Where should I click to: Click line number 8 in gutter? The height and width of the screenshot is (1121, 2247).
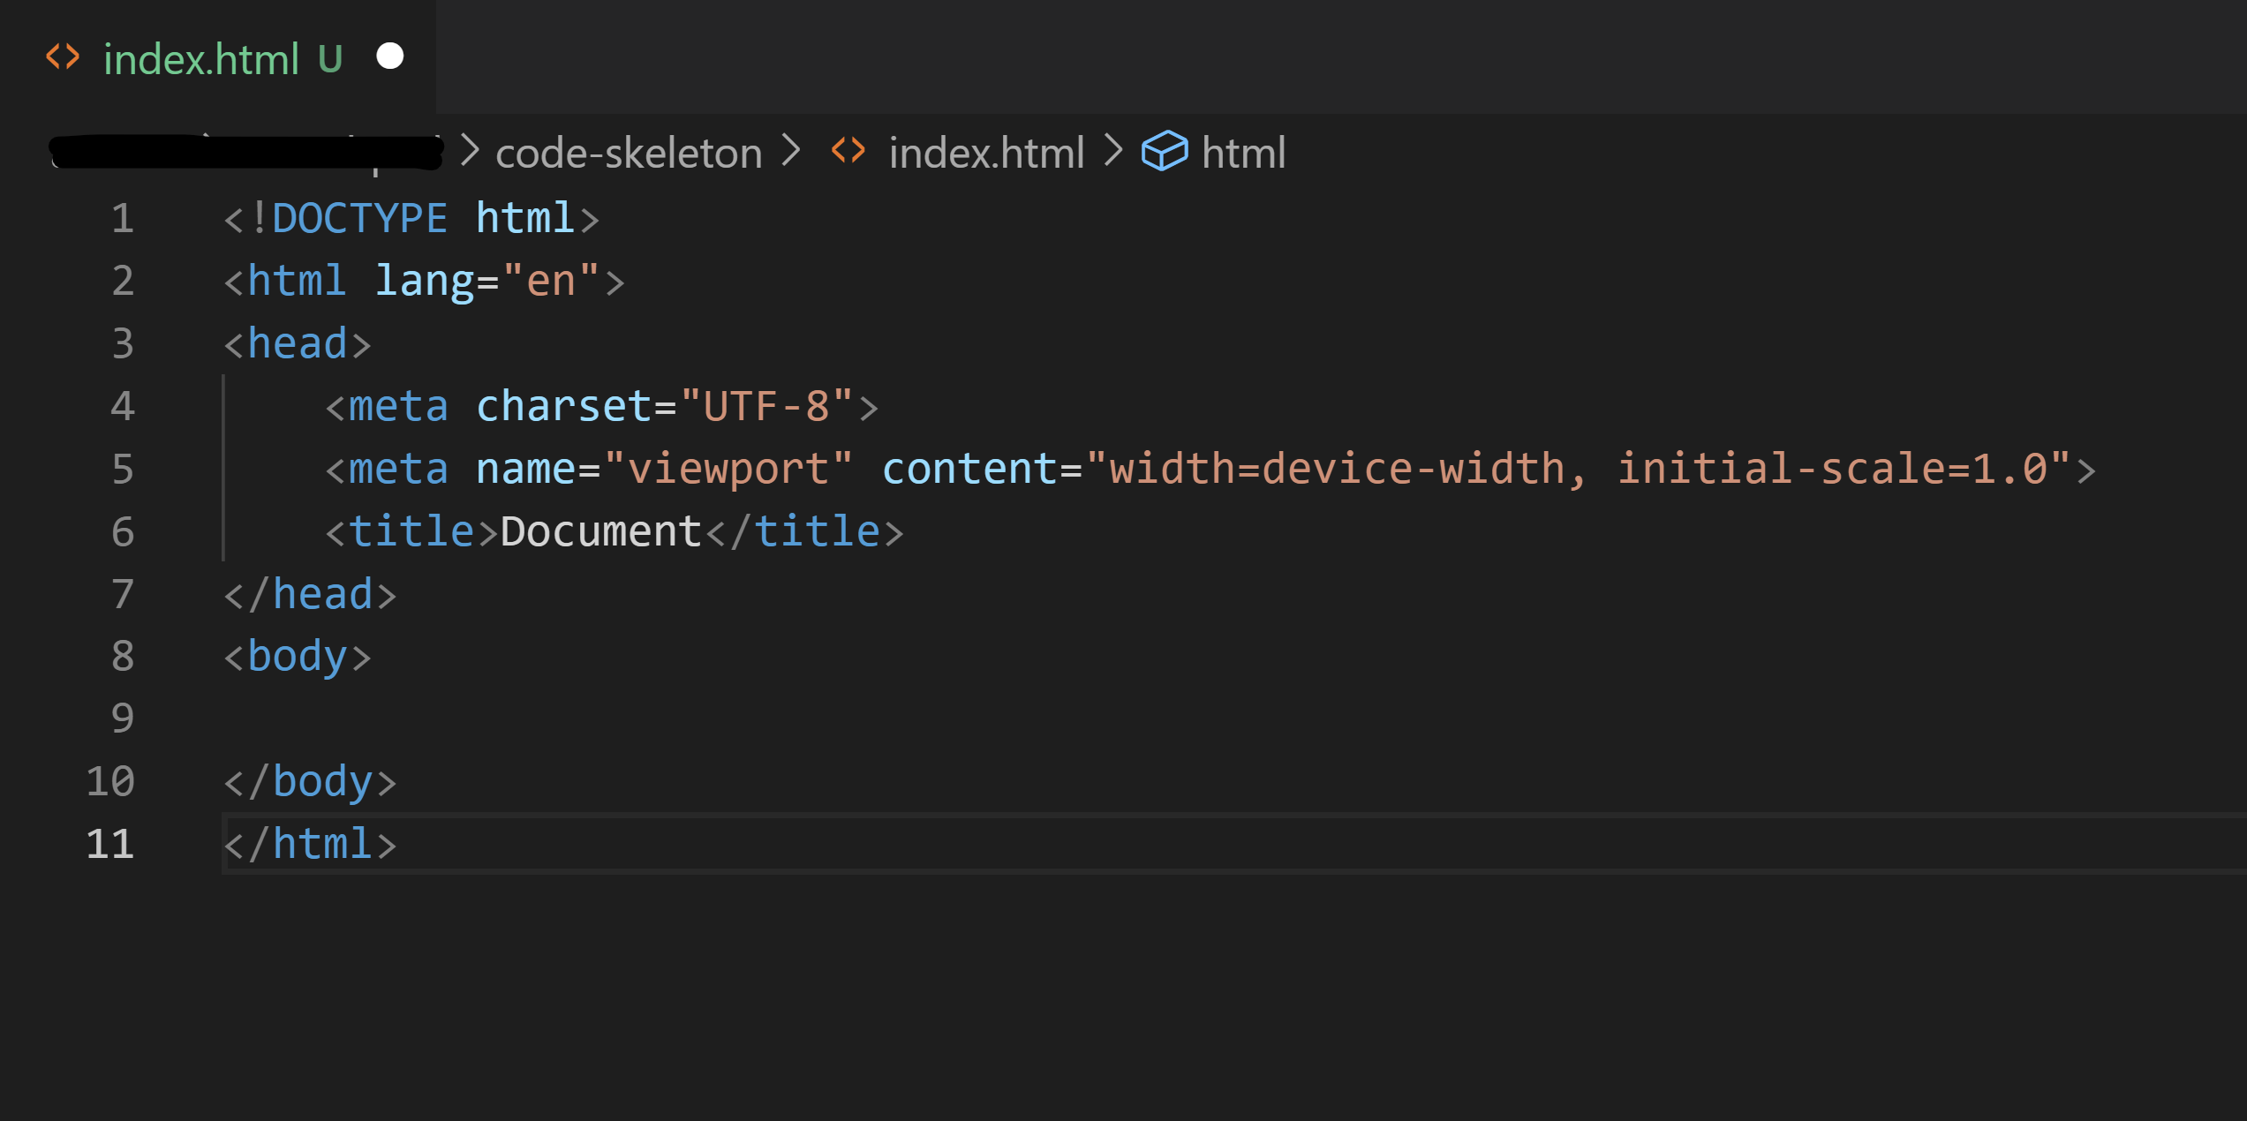tap(123, 657)
